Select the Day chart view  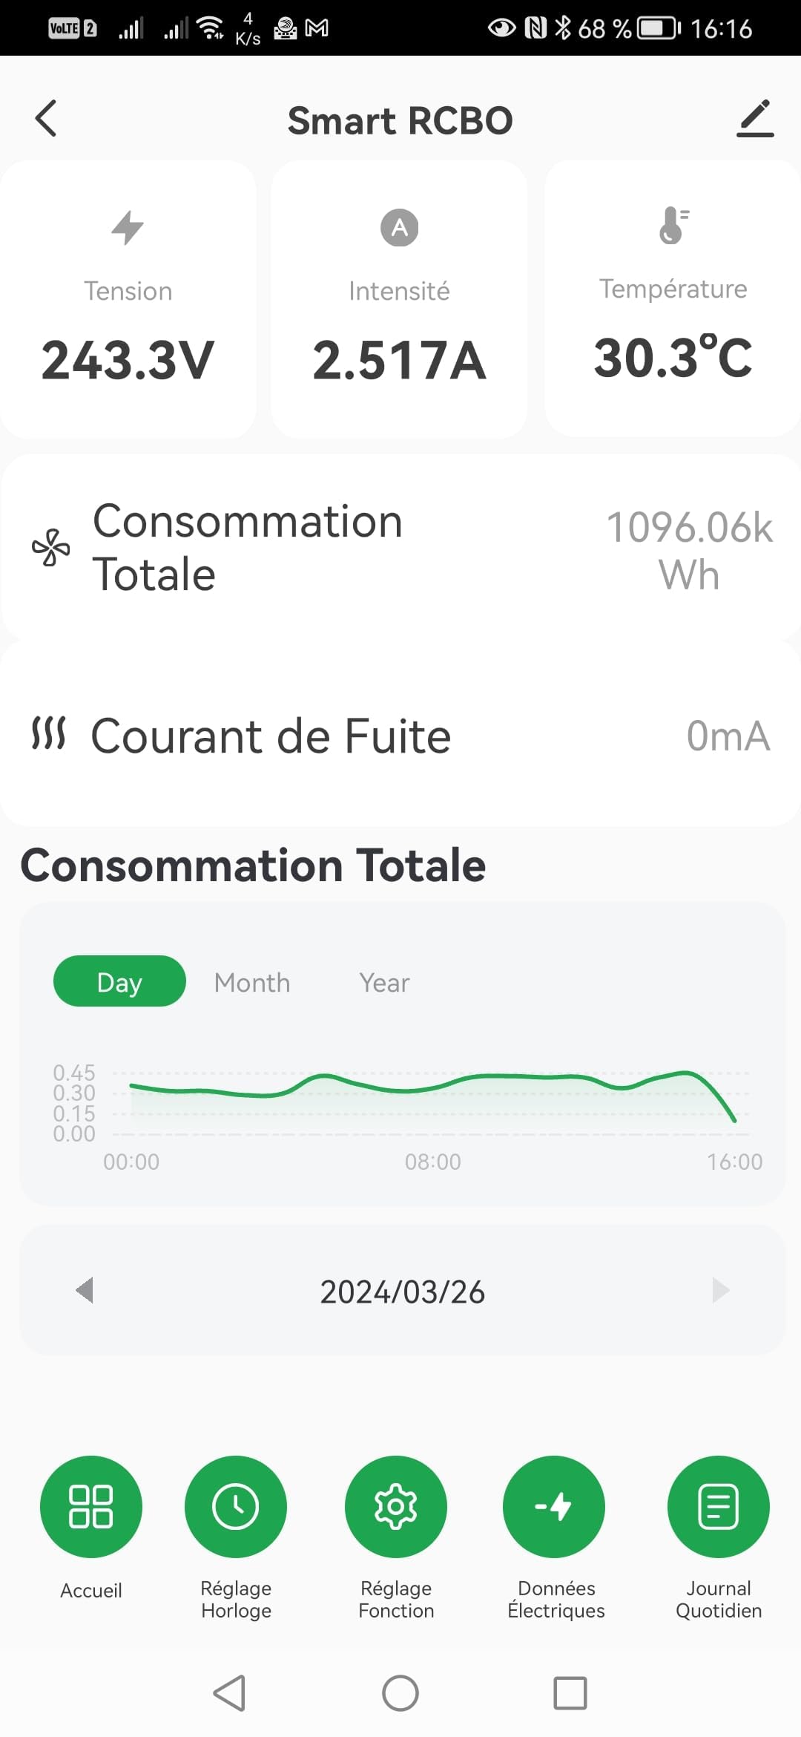point(119,981)
